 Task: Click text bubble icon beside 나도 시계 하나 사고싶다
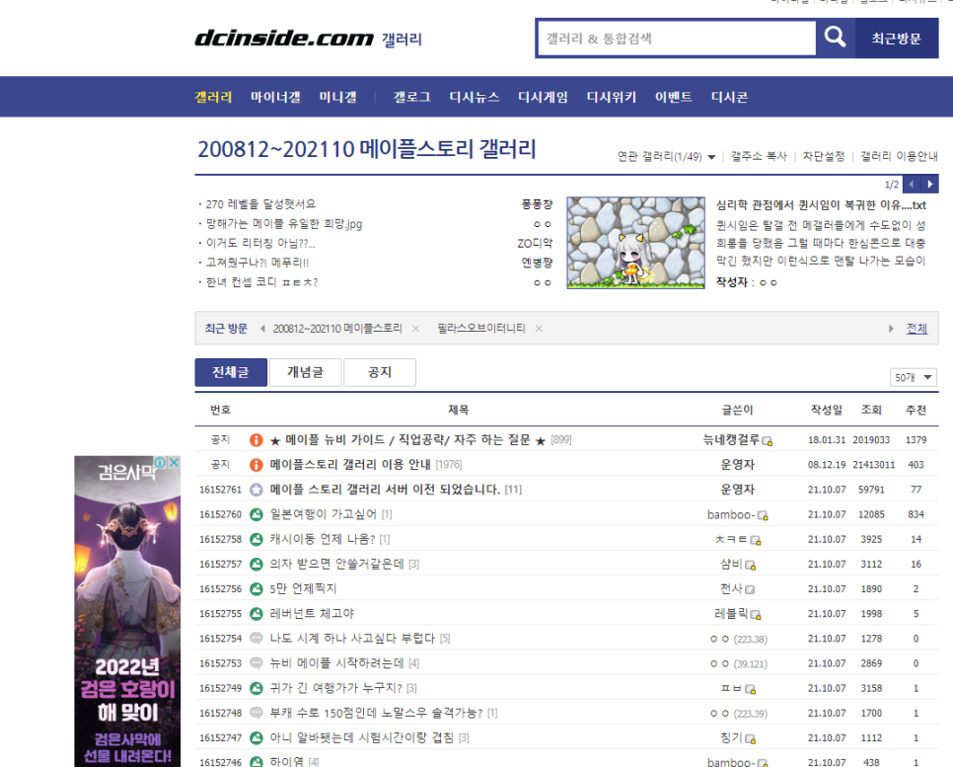(x=257, y=639)
